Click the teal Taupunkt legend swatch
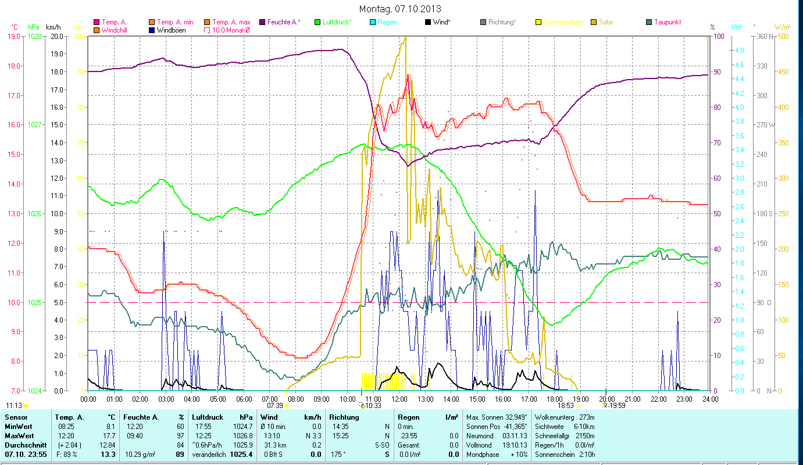 (x=648, y=22)
